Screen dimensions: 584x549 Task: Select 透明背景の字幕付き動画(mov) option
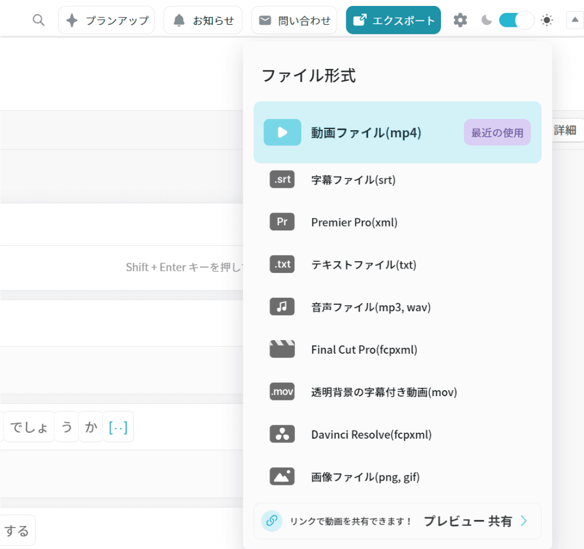point(383,392)
